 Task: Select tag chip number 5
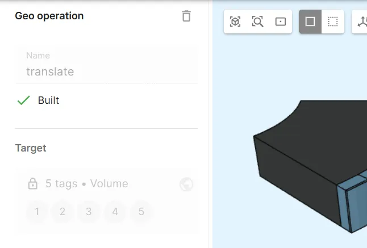[141, 212]
